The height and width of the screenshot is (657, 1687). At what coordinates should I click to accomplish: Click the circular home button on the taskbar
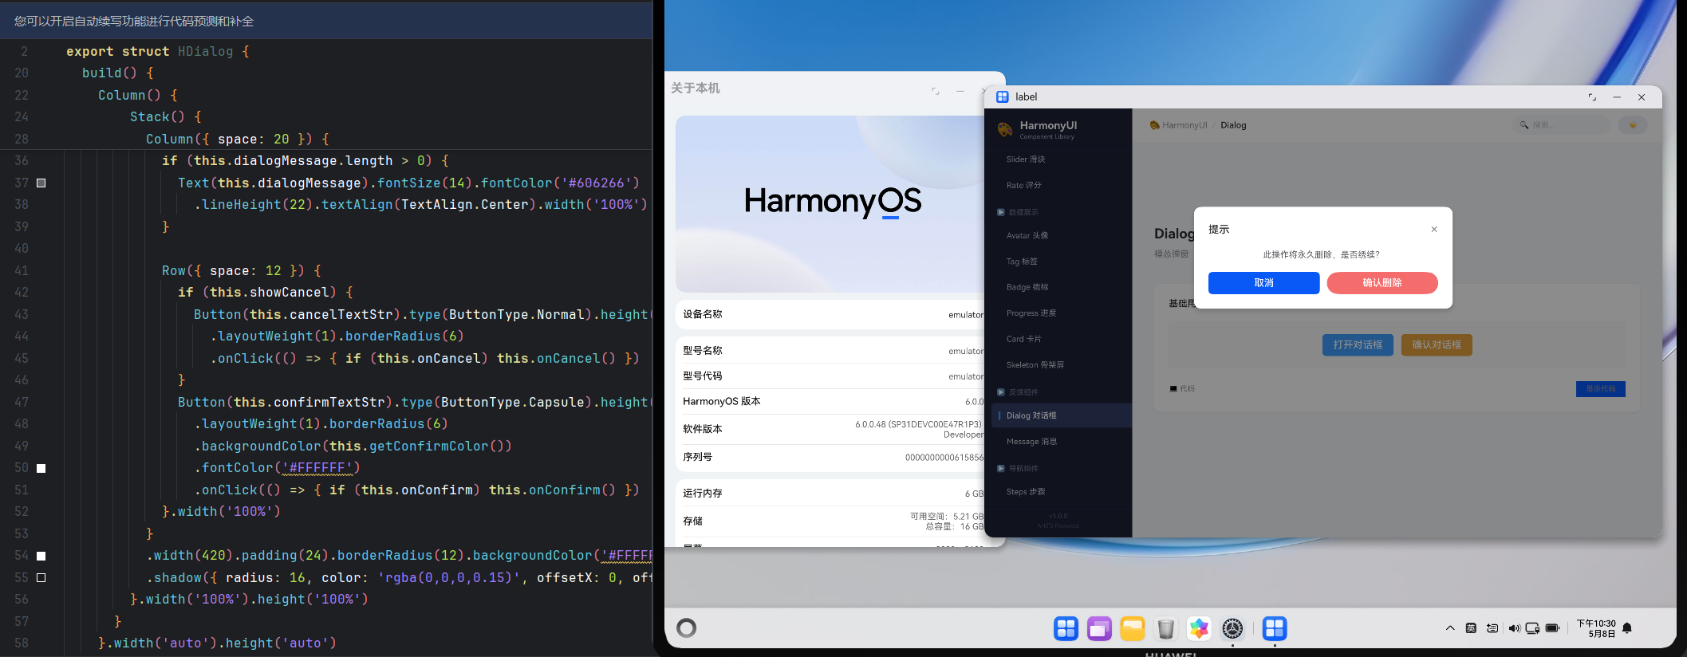pyautogui.click(x=687, y=628)
